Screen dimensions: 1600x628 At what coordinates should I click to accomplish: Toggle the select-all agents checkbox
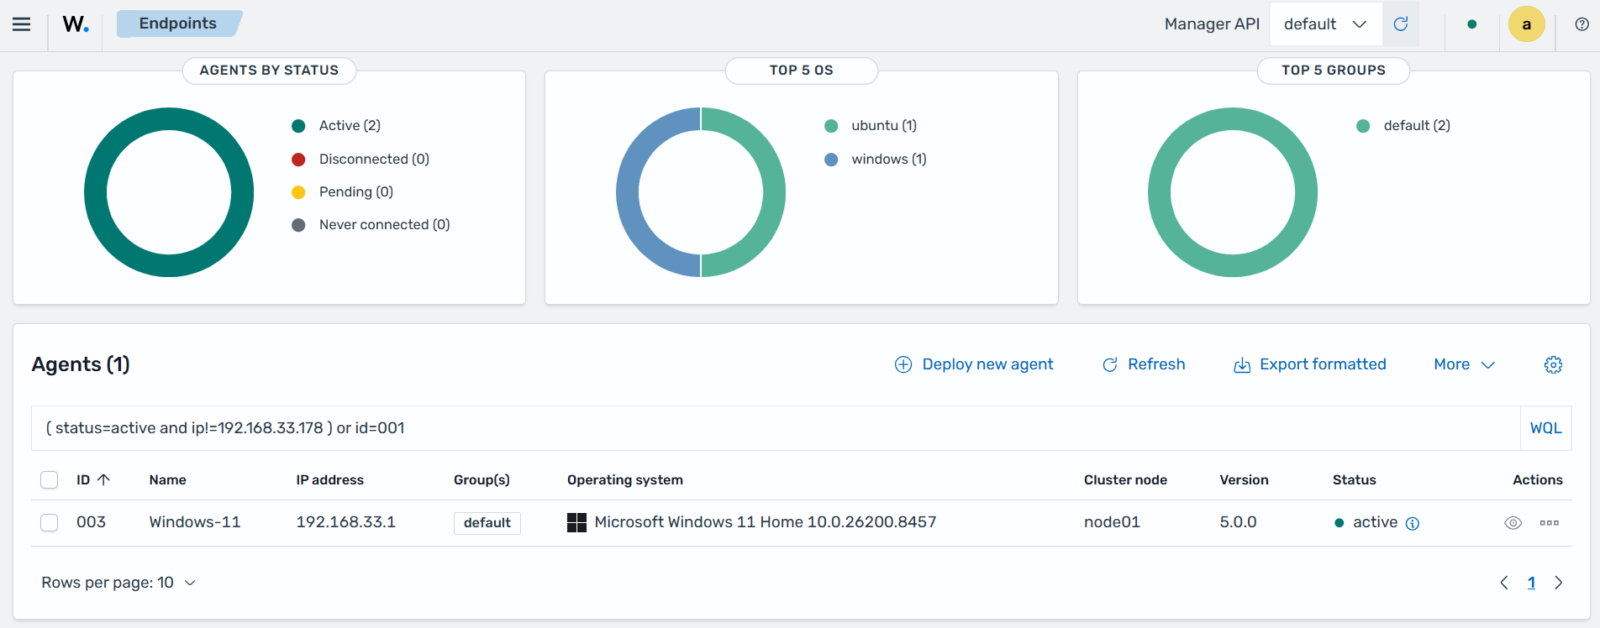50,479
